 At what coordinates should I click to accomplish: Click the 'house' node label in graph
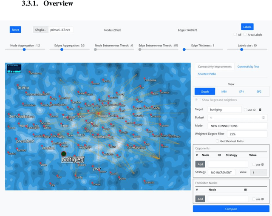45,123
